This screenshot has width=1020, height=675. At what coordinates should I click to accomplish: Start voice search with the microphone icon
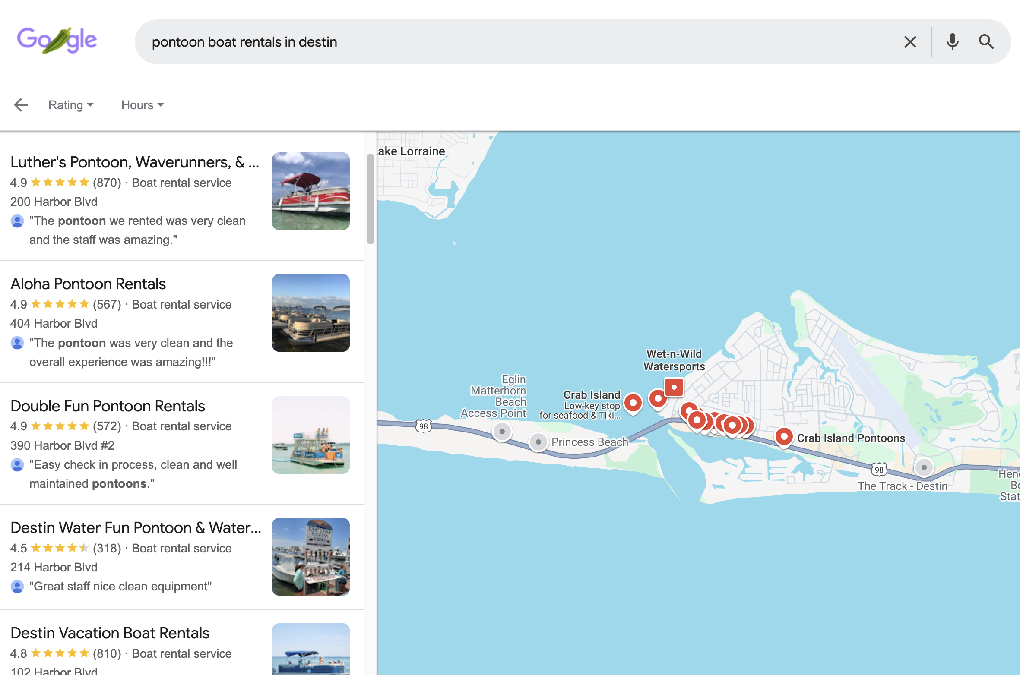[x=952, y=42]
